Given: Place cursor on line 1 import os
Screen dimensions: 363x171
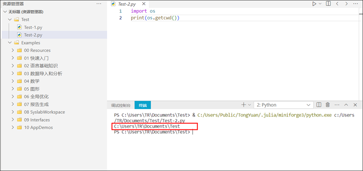Looking at the screenshot, I should [x=143, y=11].
